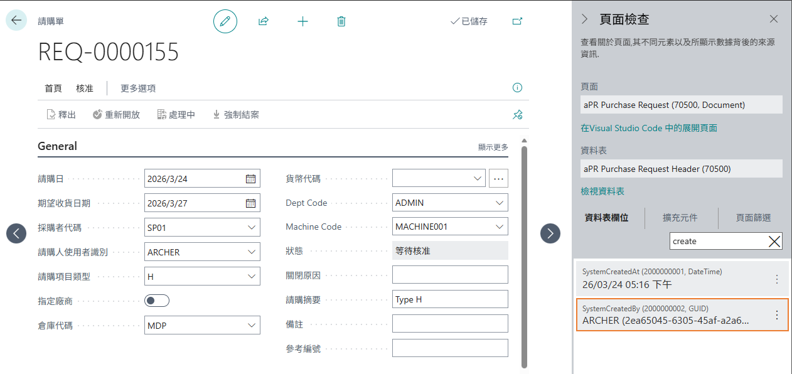Clear the 'create' search text
Image resolution: width=792 pixels, height=374 pixels.
coord(775,241)
